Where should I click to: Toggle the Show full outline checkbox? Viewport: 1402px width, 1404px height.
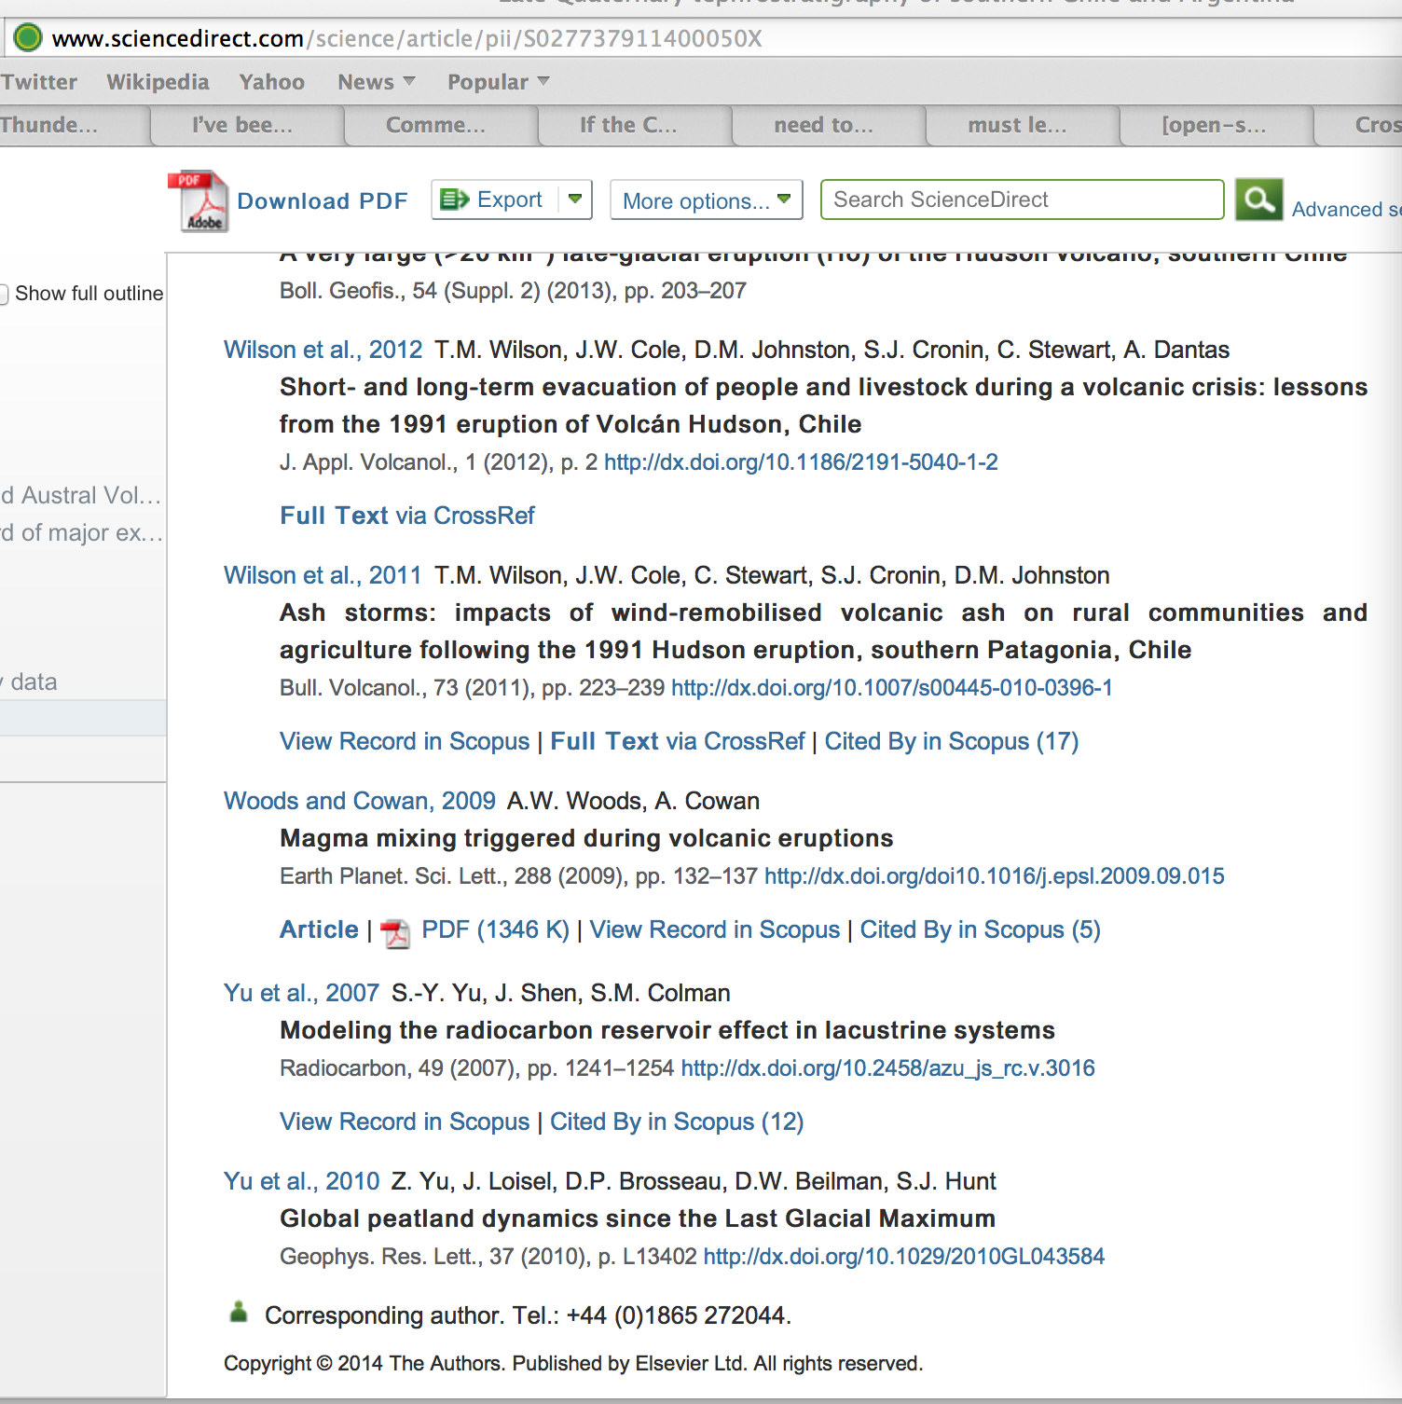4,294
